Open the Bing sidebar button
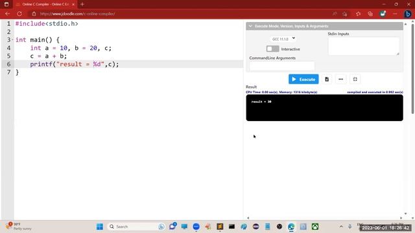The width and height of the screenshot is (415, 233). pos(408,14)
